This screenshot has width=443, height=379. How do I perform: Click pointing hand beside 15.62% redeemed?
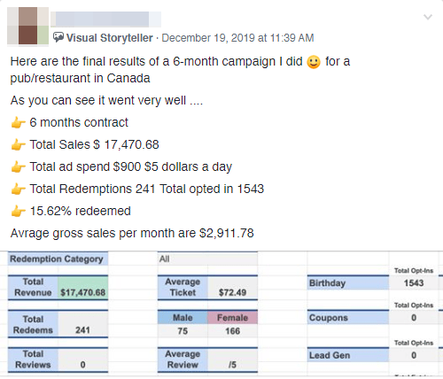[18, 211]
